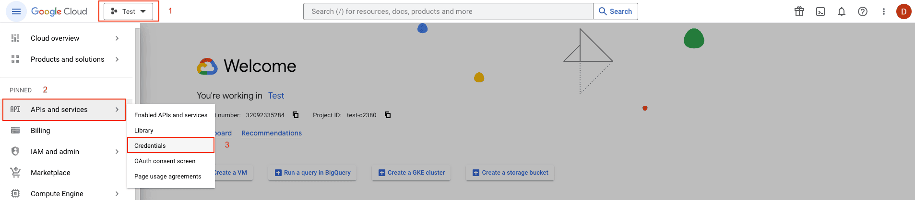Choose OAuth consent screen menu entry
The image size is (915, 200).
pos(165,161)
